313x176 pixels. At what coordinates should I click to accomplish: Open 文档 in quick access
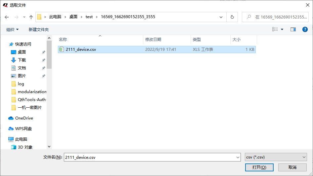coord(19,68)
